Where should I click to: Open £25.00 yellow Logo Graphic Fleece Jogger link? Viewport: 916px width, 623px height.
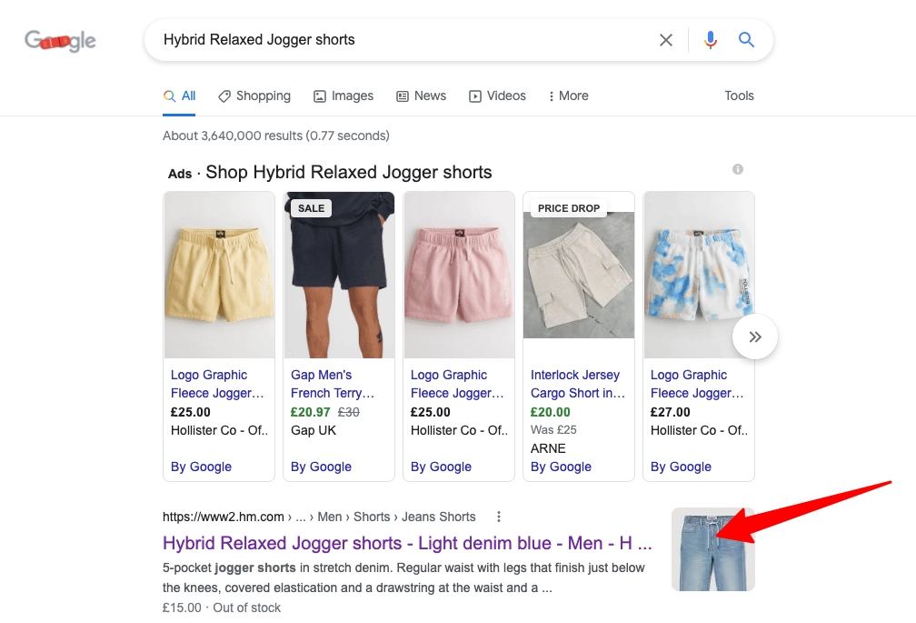pyautogui.click(x=217, y=384)
